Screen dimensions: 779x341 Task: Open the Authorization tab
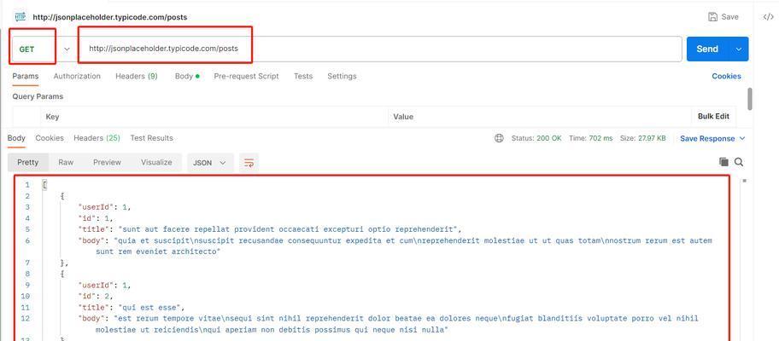pyautogui.click(x=77, y=77)
